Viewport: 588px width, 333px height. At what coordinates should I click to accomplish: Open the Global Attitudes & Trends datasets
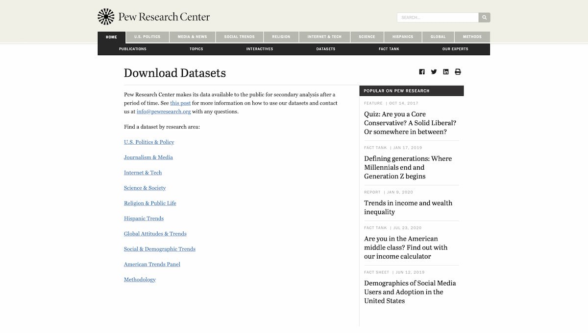pyautogui.click(x=155, y=234)
